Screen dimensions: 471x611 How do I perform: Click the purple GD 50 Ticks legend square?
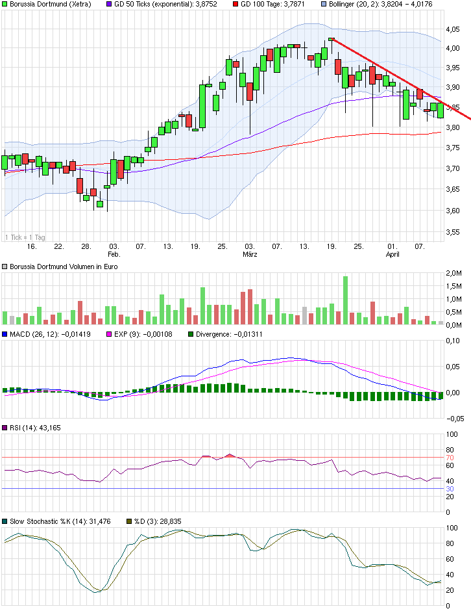point(109,5)
